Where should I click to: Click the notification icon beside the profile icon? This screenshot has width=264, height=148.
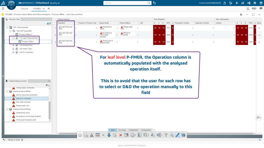click(x=231, y=3)
